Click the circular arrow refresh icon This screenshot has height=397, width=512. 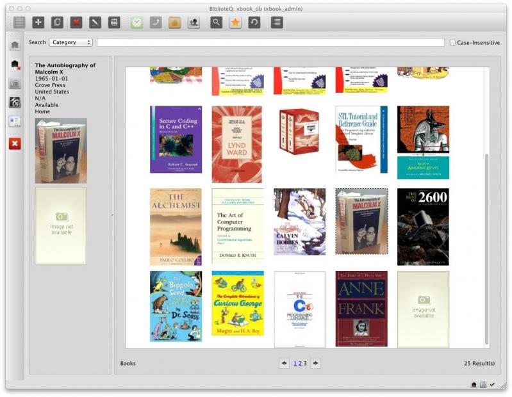tap(254, 22)
